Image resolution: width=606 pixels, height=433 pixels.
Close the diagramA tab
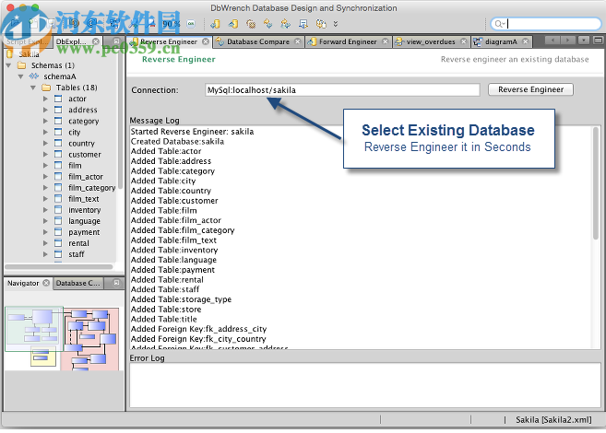[525, 41]
